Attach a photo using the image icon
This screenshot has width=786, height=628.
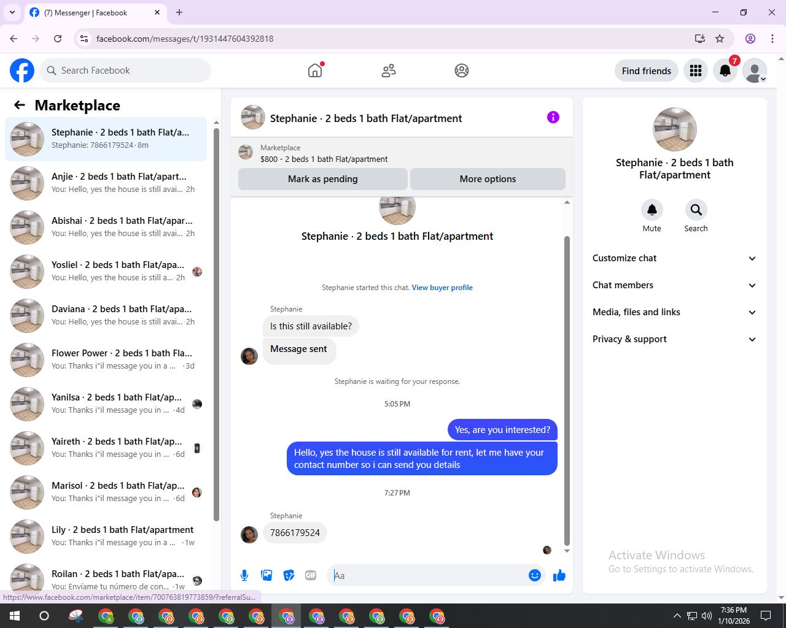point(267,575)
